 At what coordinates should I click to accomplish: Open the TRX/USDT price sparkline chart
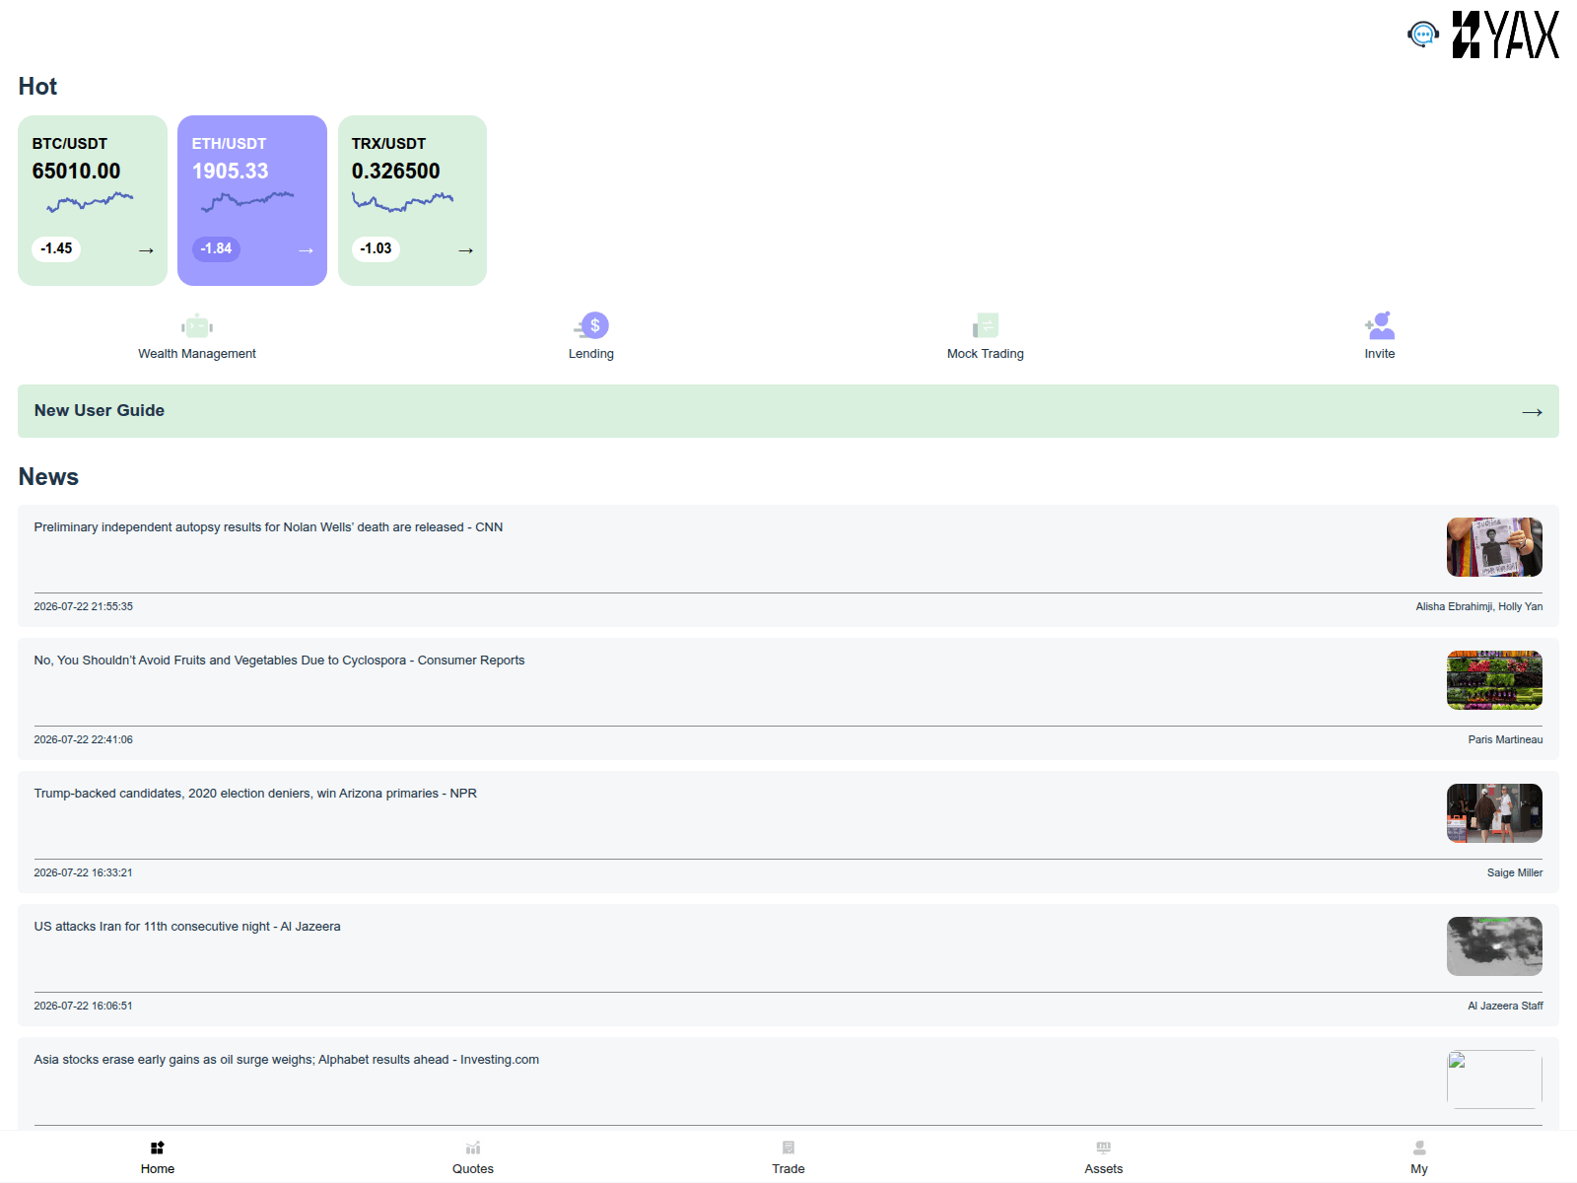pyautogui.click(x=403, y=202)
